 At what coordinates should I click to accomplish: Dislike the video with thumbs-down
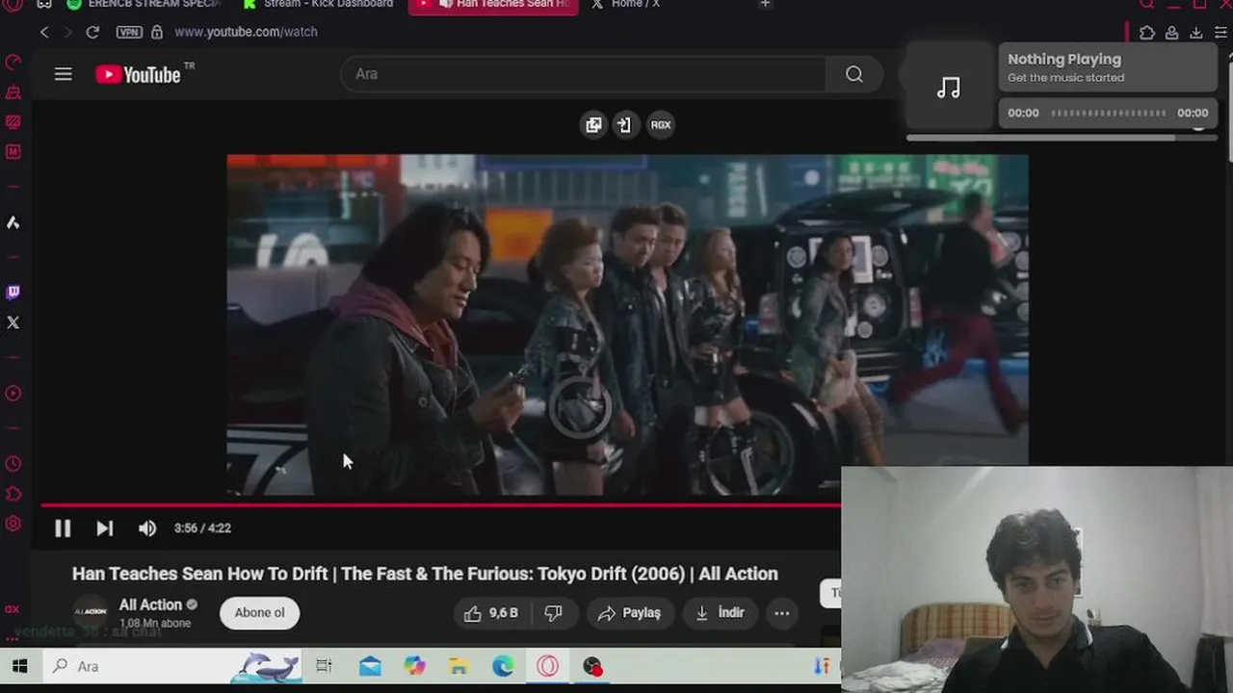(x=554, y=613)
